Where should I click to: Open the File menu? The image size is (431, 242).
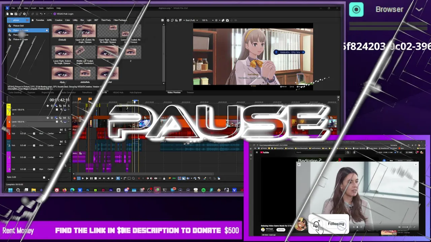[13, 8]
